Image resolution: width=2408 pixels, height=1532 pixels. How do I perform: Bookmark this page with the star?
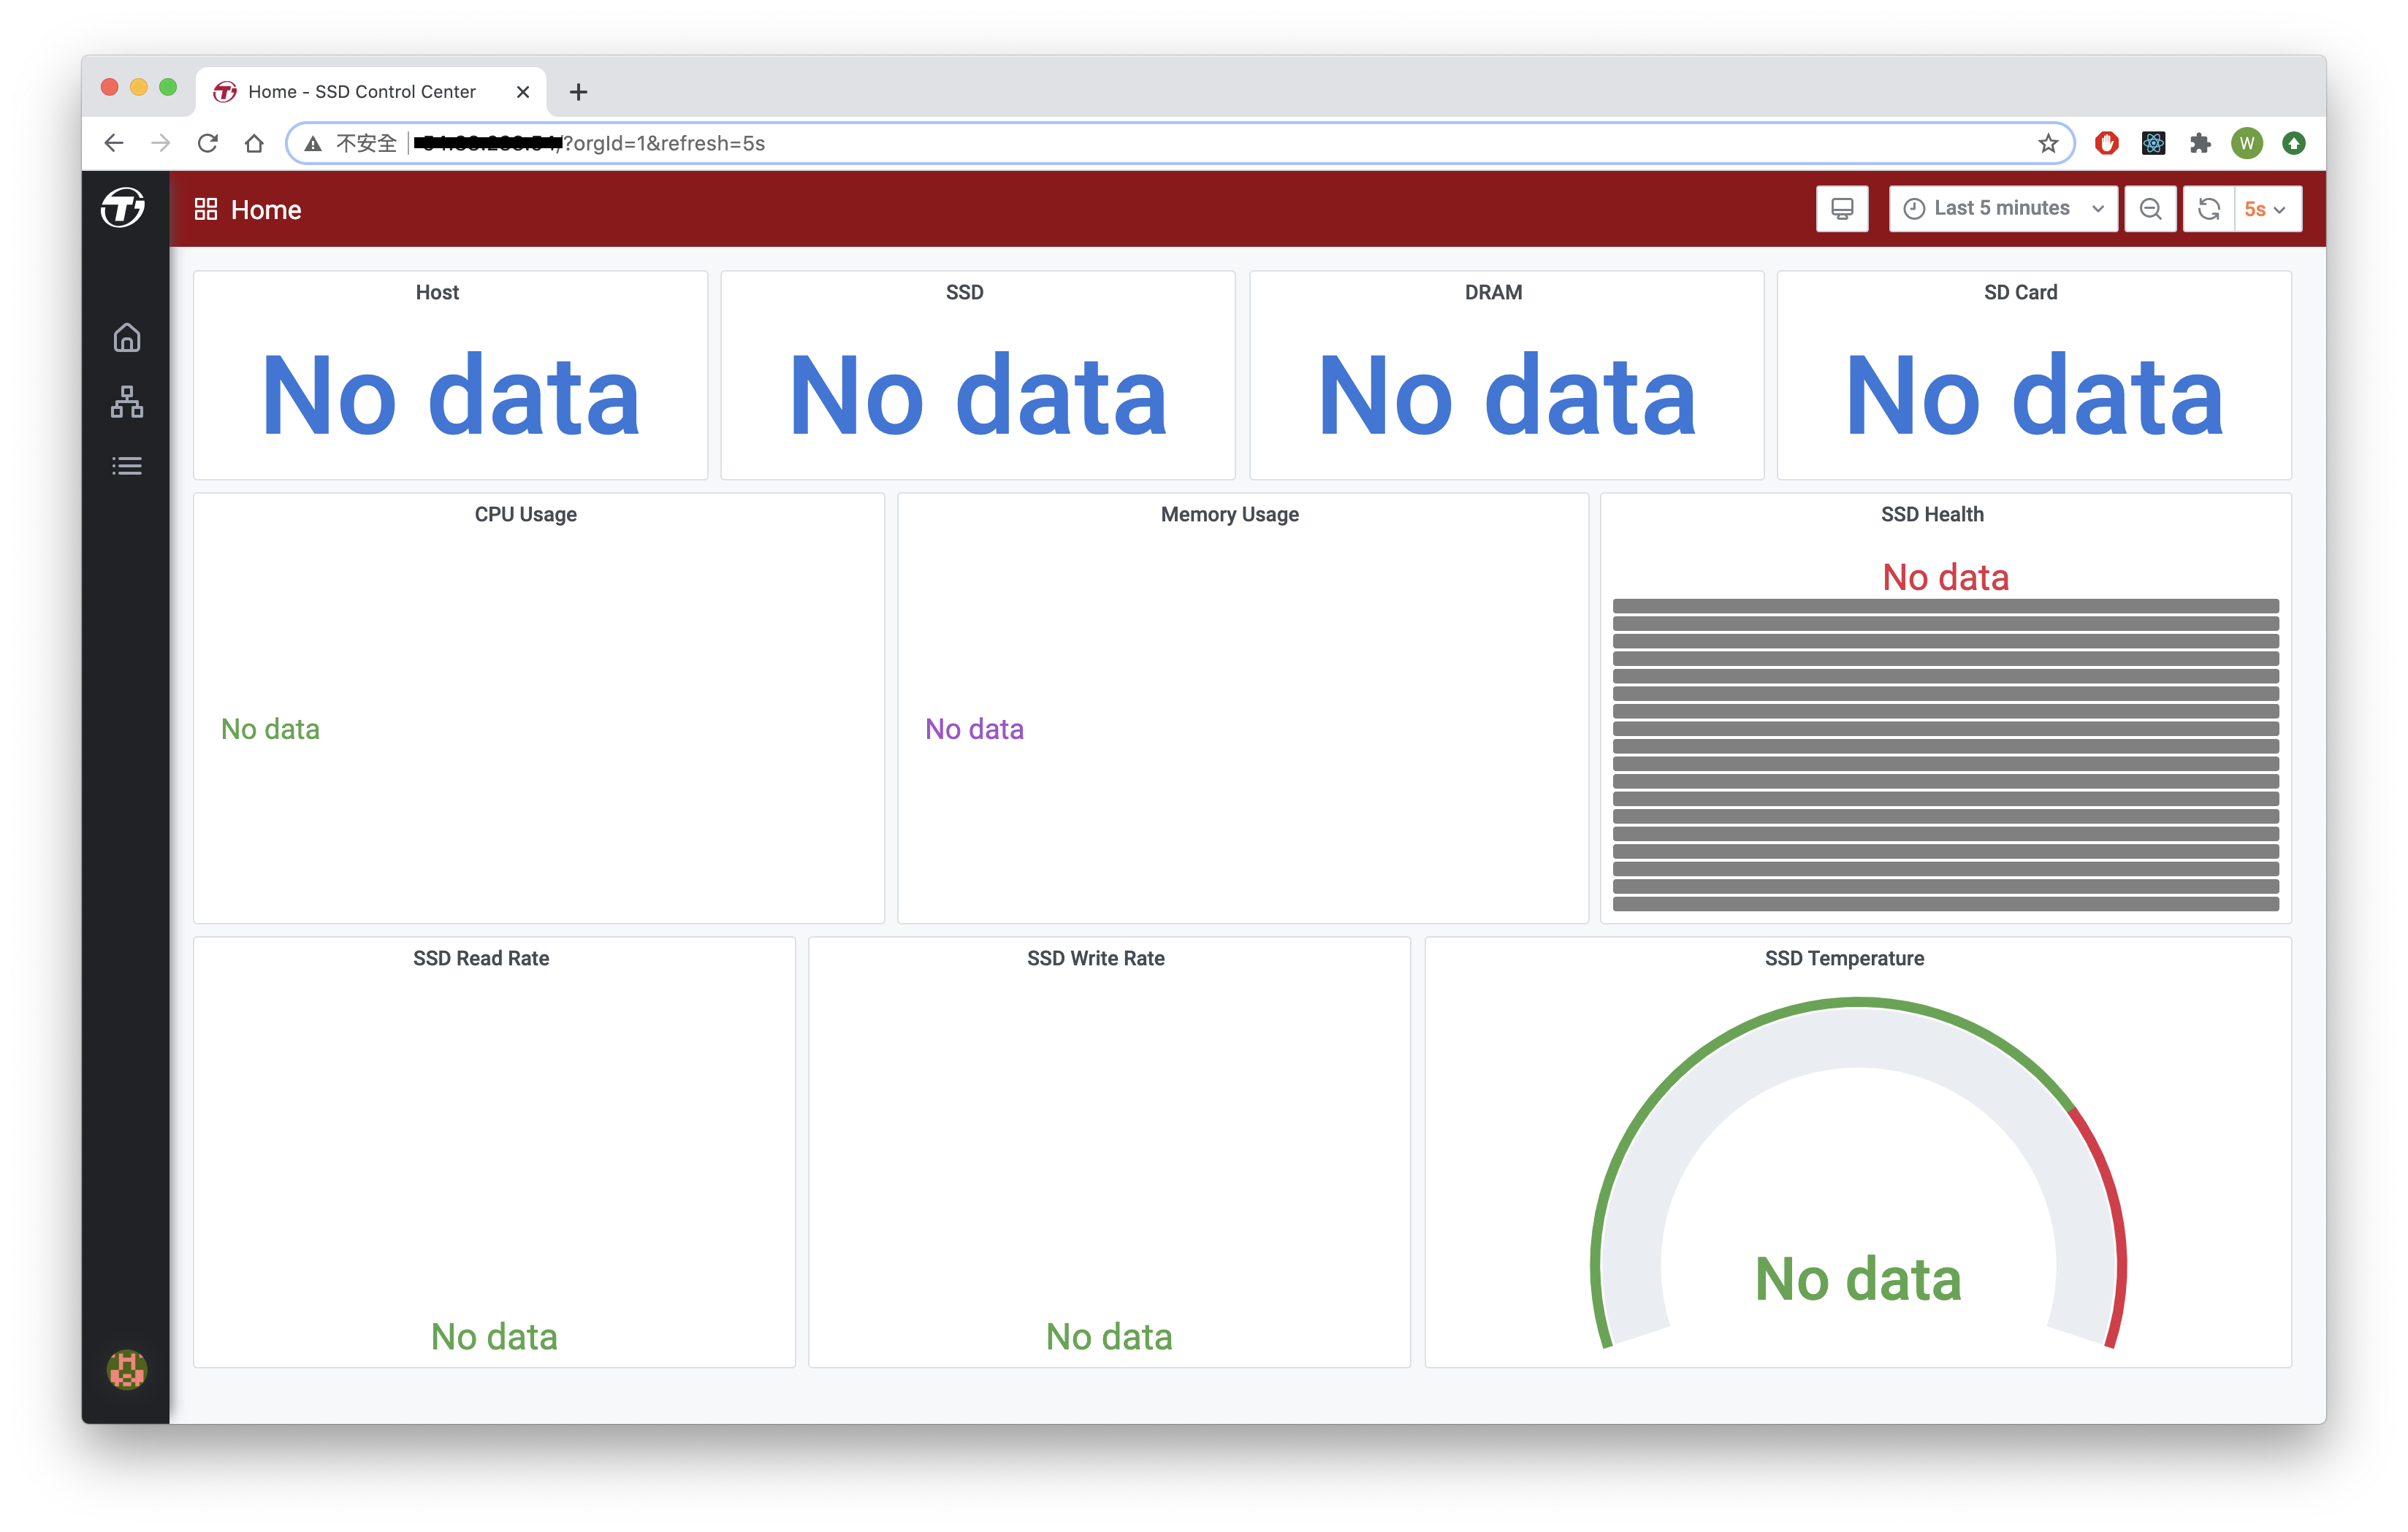(x=2048, y=143)
